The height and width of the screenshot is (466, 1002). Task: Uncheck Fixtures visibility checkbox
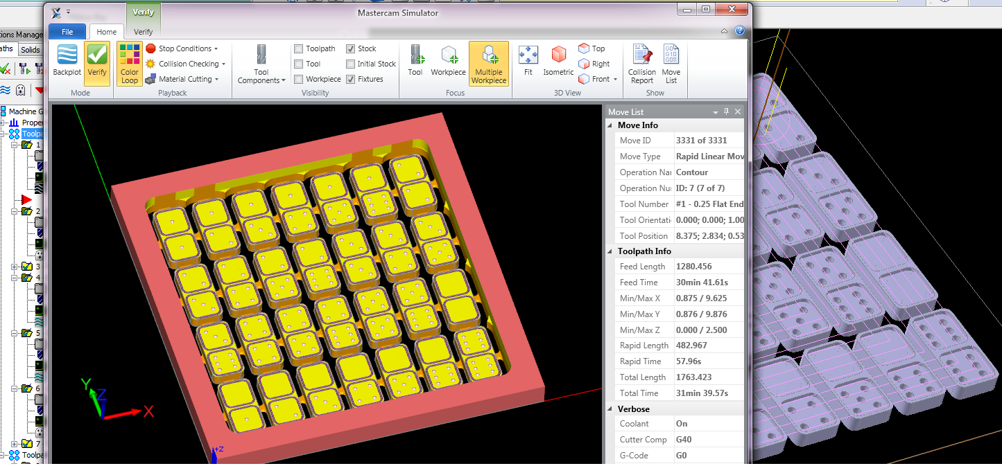click(x=350, y=79)
